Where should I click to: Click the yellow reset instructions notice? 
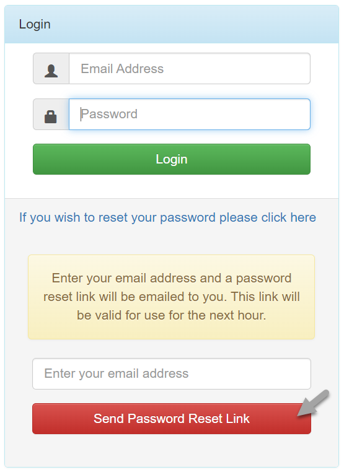(171, 297)
